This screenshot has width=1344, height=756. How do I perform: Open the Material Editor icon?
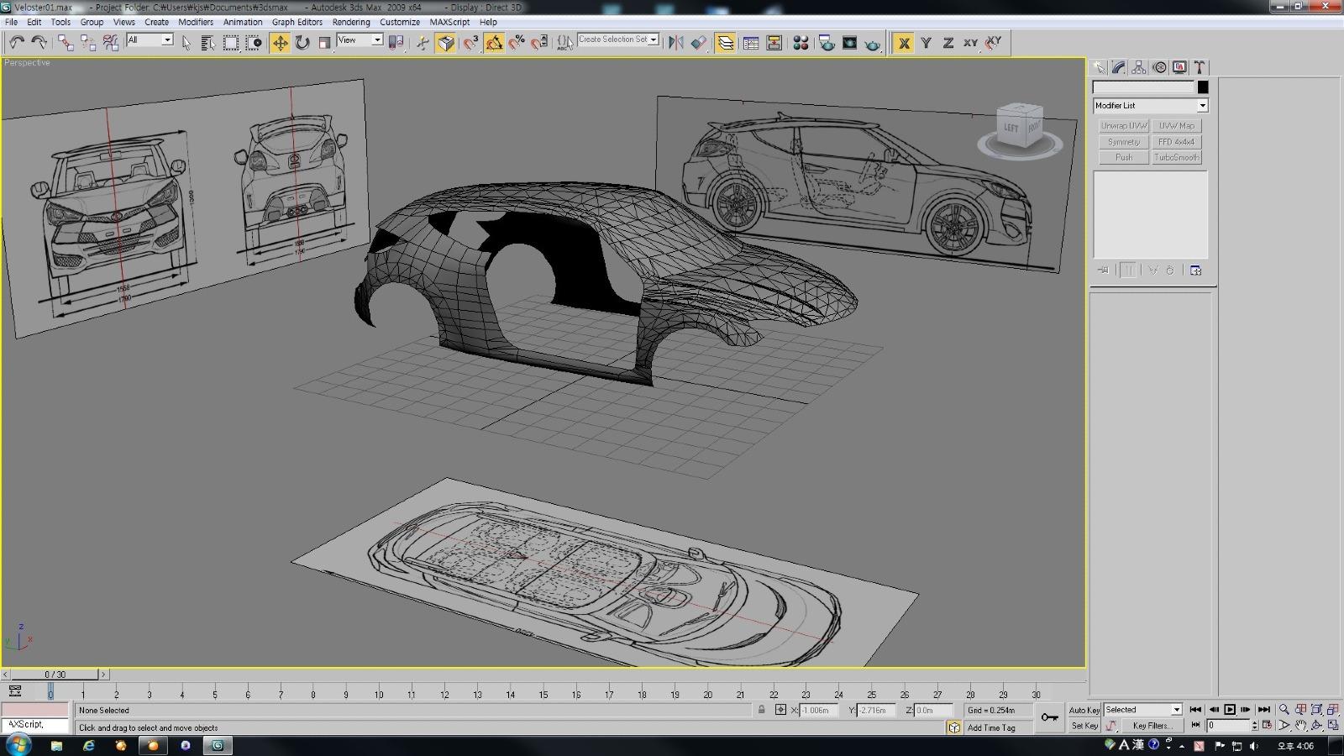point(801,43)
